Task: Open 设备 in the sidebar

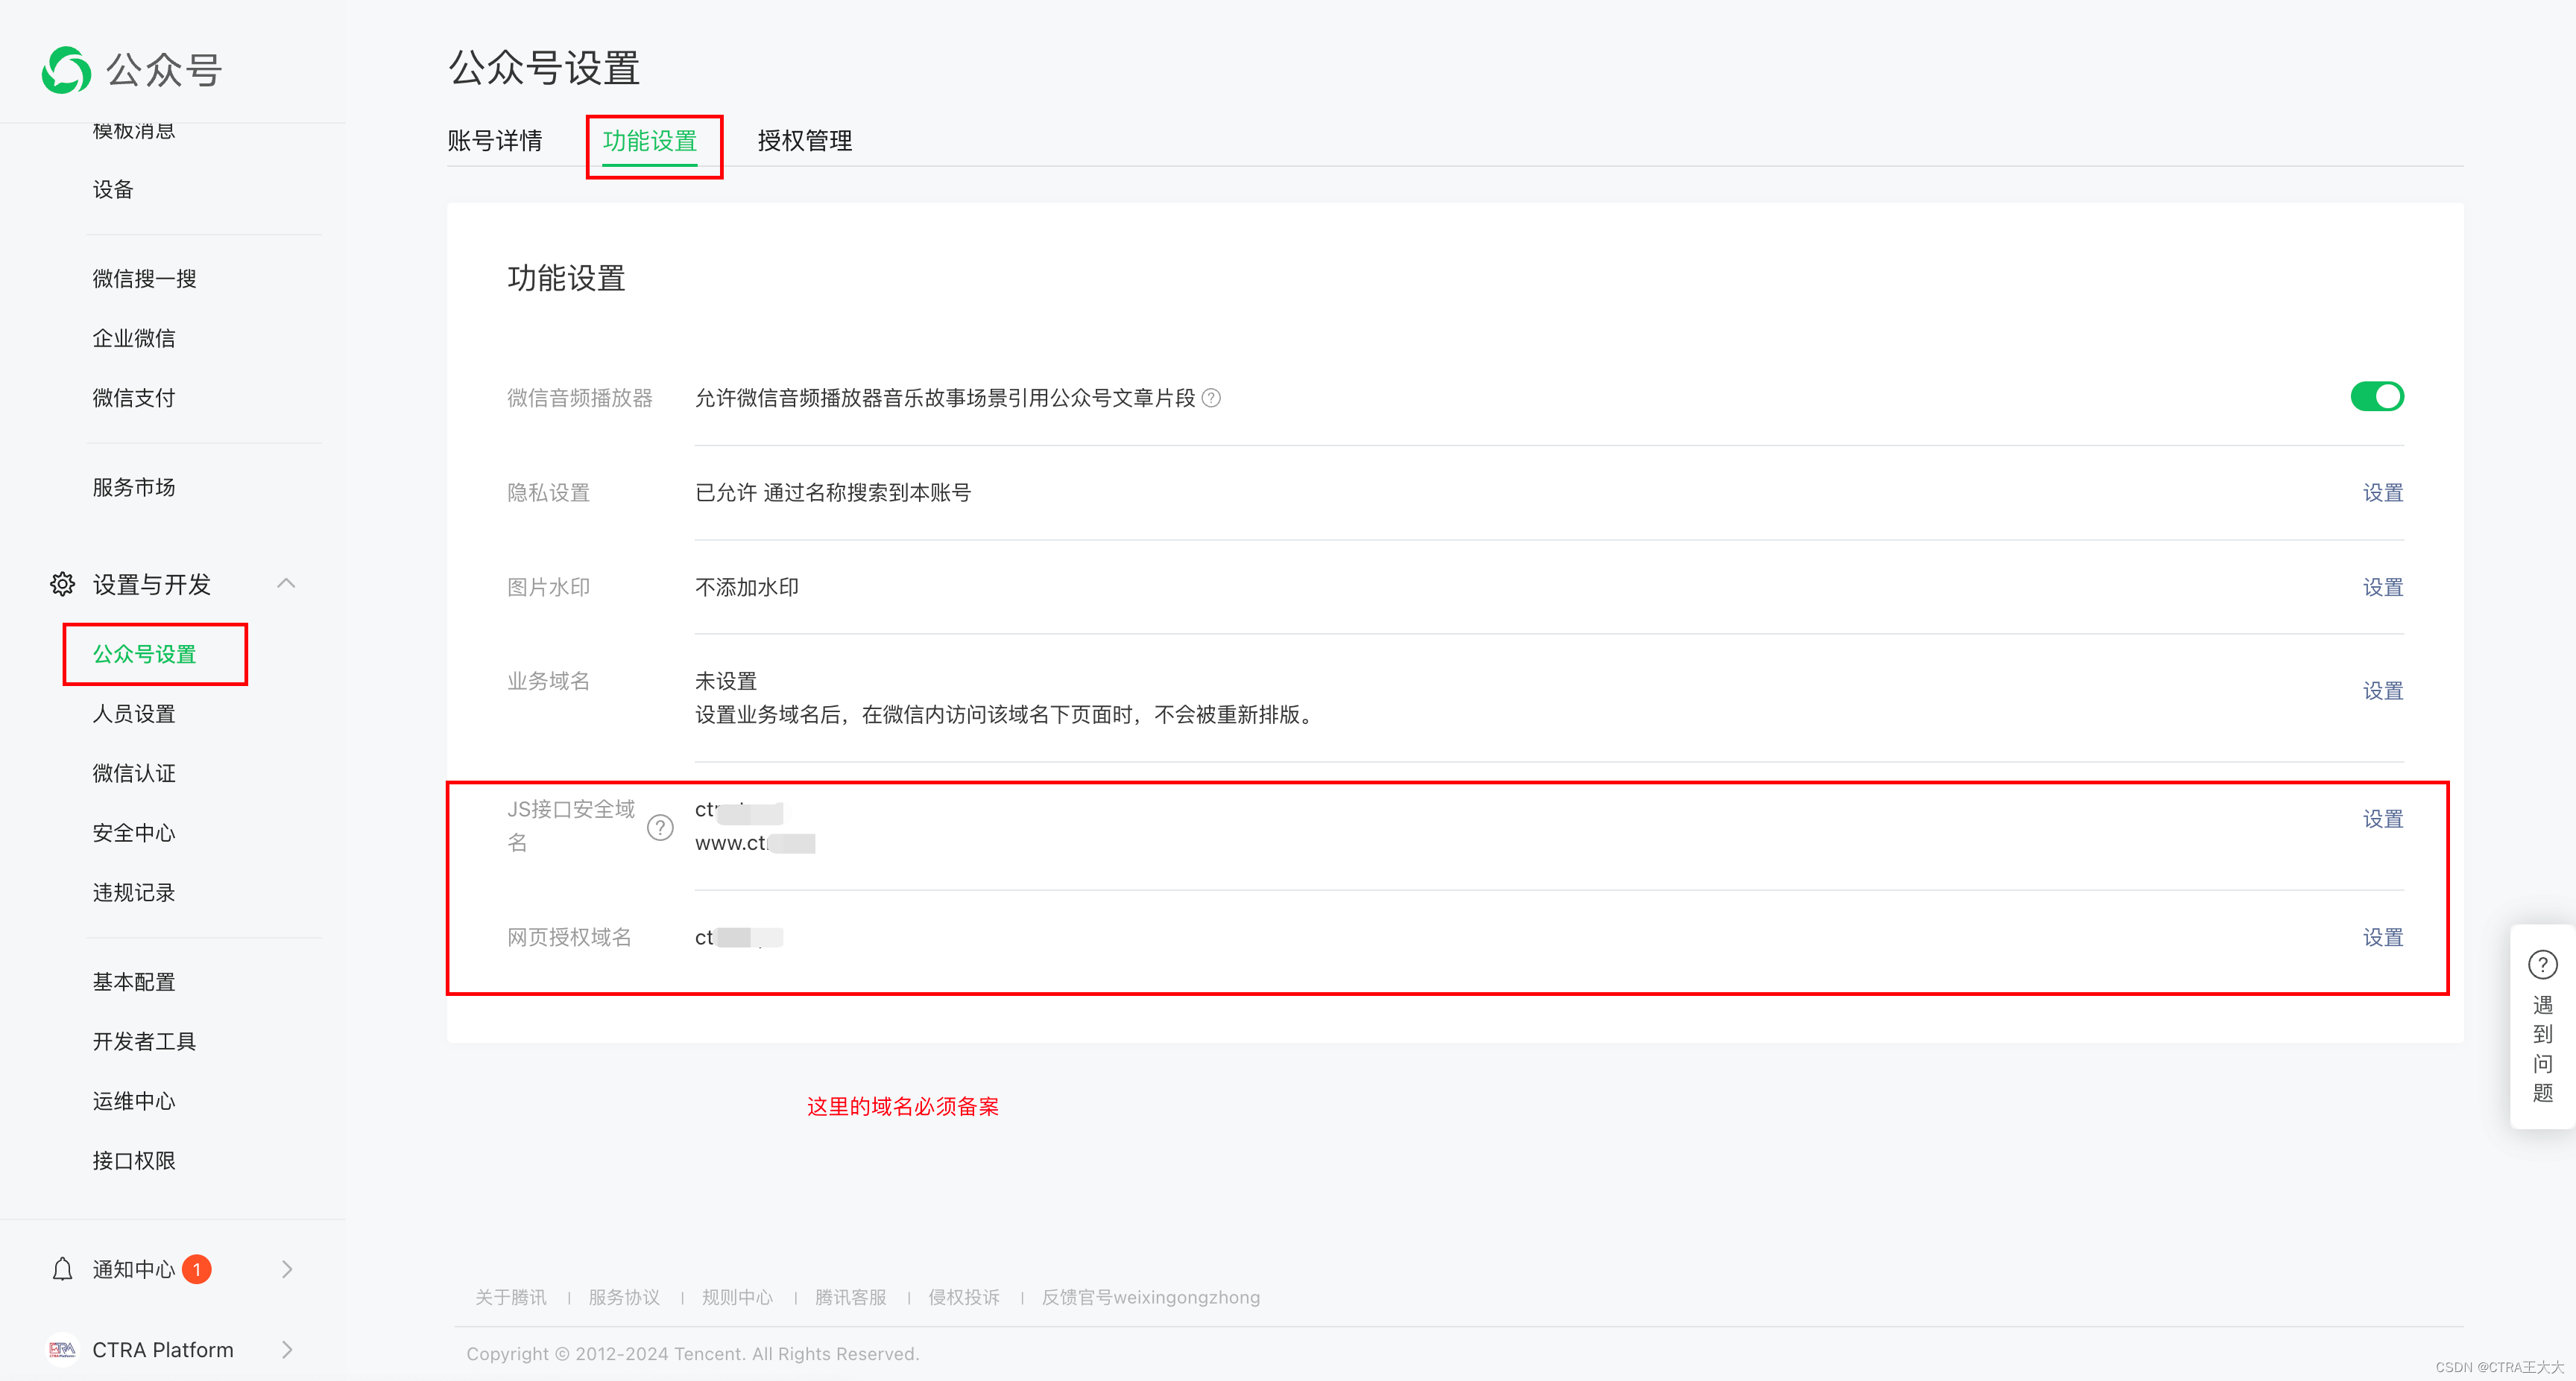Action: point(113,189)
